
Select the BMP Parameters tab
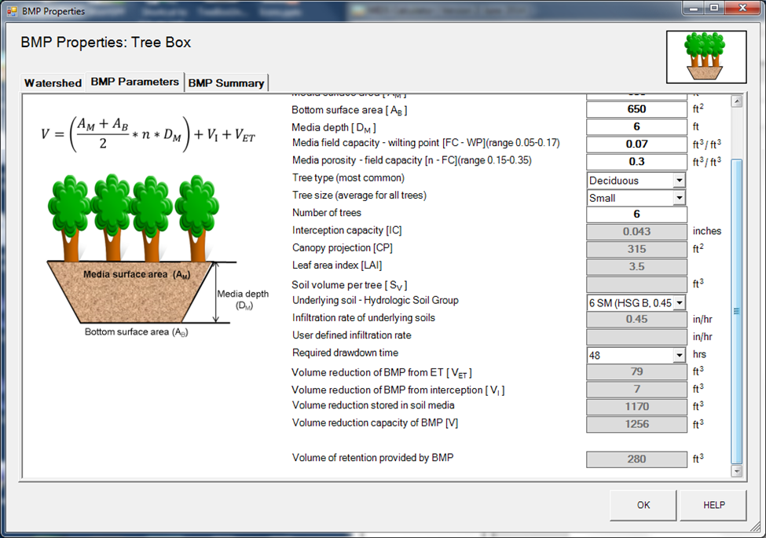[x=134, y=82]
